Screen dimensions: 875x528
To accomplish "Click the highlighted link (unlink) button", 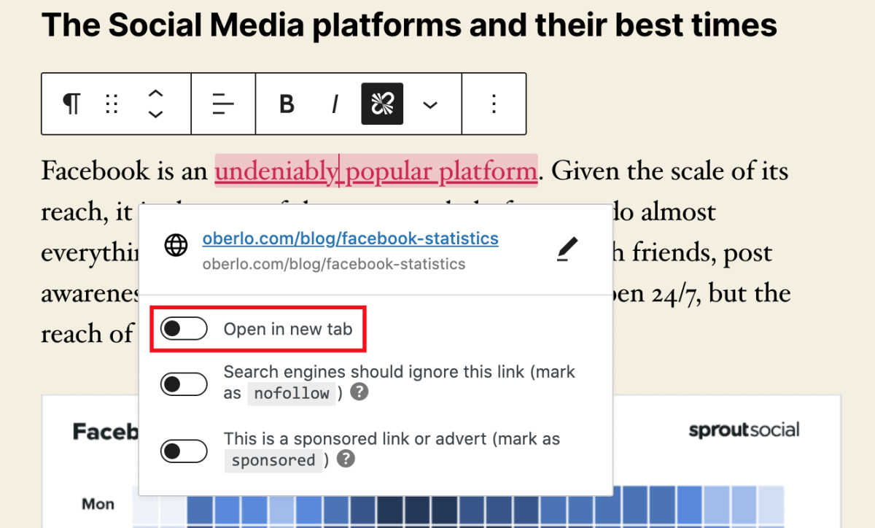I will (382, 104).
